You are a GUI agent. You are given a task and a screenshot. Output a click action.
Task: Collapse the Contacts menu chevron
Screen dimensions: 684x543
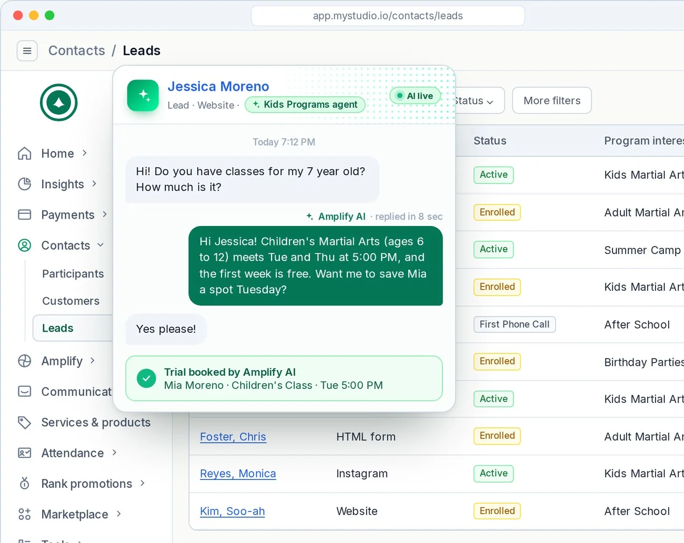(x=100, y=245)
